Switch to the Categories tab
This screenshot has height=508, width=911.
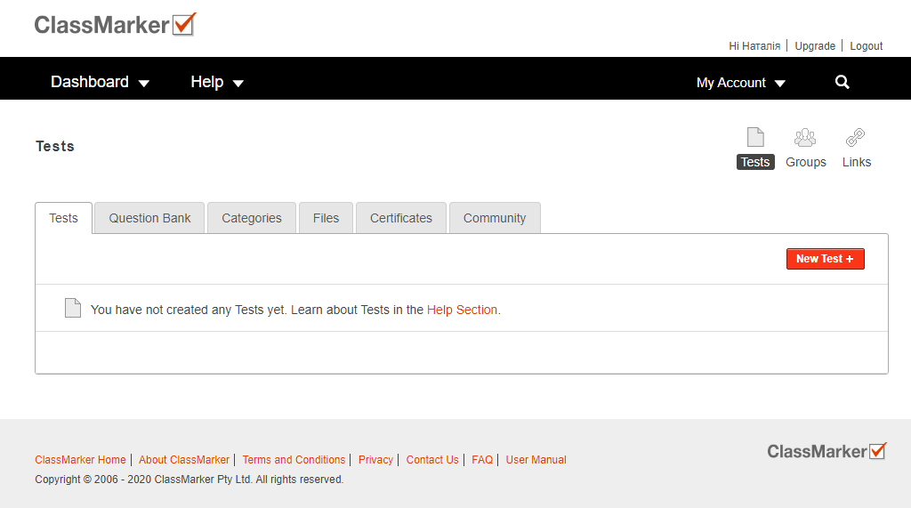click(252, 218)
